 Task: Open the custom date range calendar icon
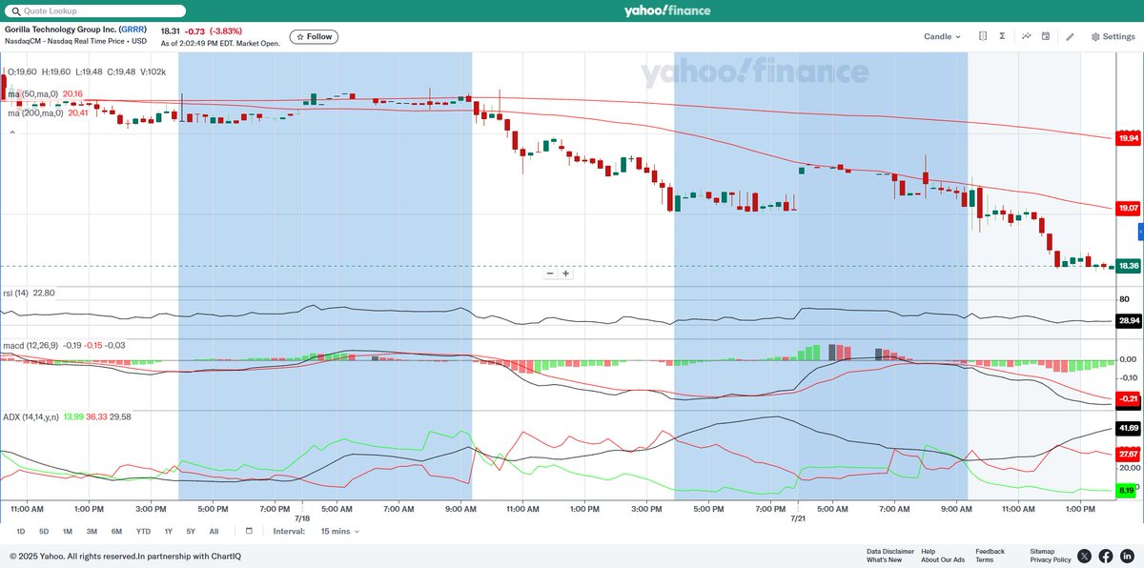pyautogui.click(x=249, y=531)
